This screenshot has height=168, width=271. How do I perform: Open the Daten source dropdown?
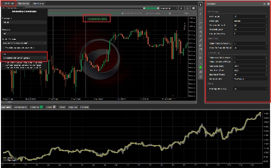click(x=24, y=58)
